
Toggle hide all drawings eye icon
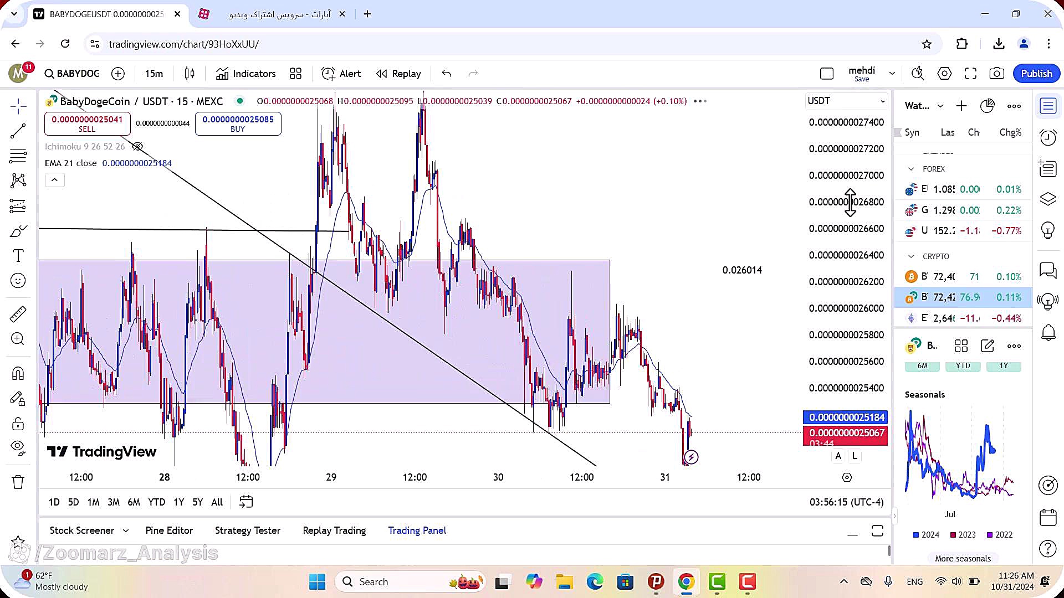(x=18, y=447)
